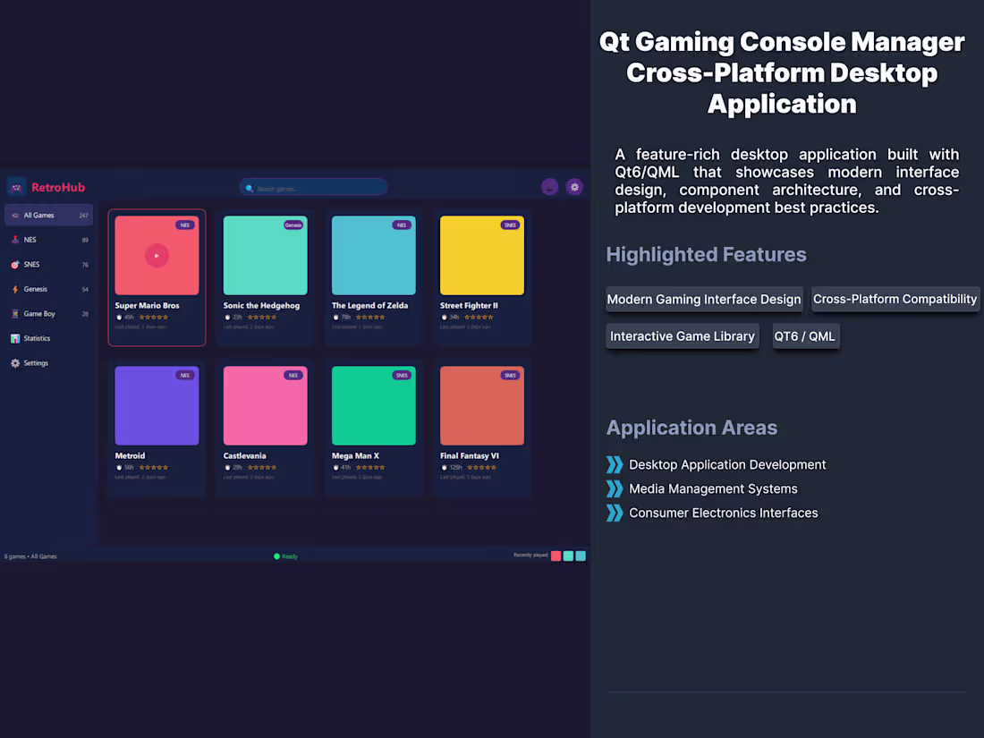Click the Search games input field
The height and width of the screenshot is (738, 984).
[x=313, y=187]
